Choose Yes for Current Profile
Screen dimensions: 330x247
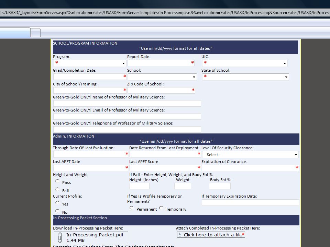(x=57, y=203)
